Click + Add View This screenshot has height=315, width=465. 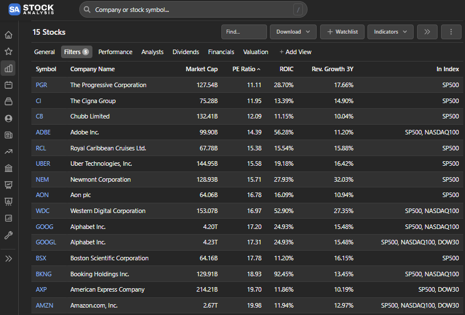pos(296,52)
